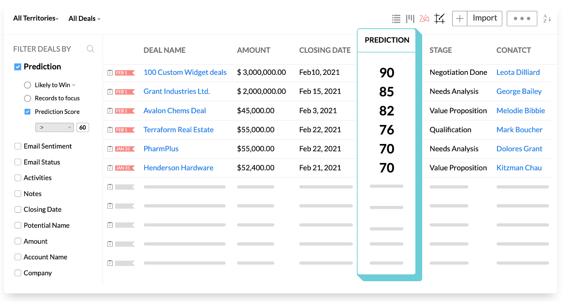Switch to list view
Image resolution: width=563 pixels, height=302 pixels.
[x=396, y=18]
